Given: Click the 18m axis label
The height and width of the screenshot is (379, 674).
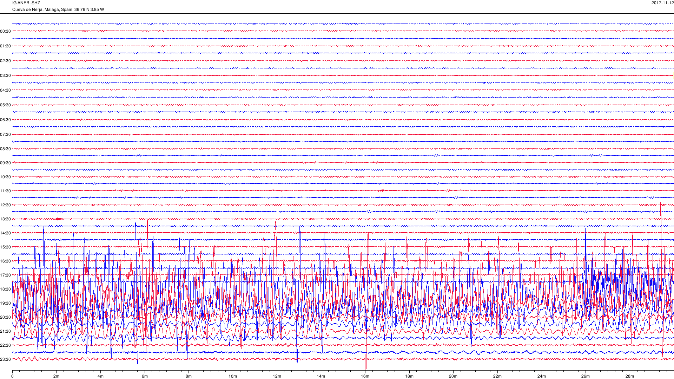Looking at the screenshot, I should pyautogui.click(x=409, y=376).
